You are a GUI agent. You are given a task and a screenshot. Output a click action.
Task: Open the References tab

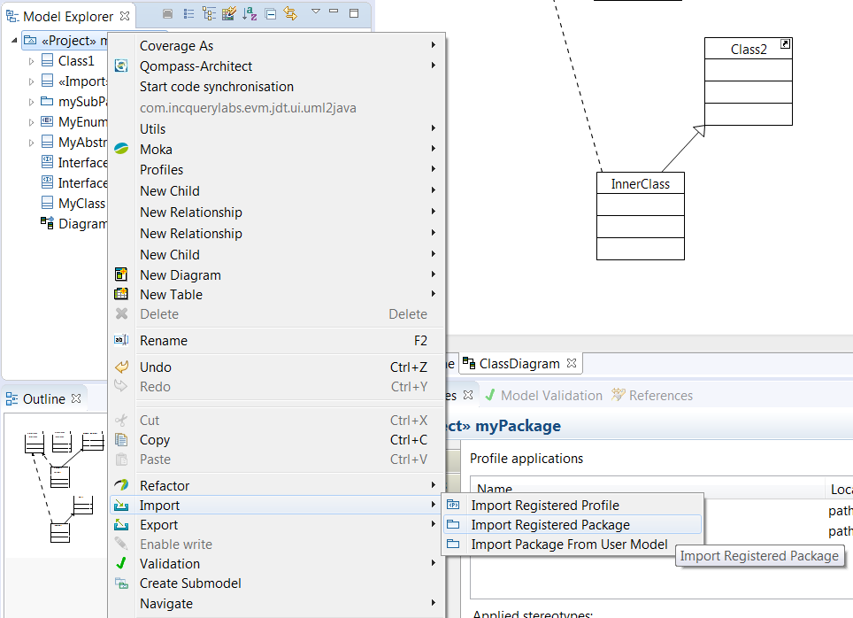coord(660,396)
